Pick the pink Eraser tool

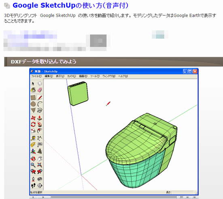40,90
